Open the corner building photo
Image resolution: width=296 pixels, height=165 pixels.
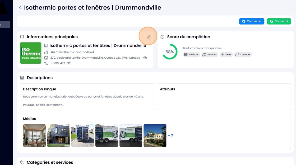point(155,135)
